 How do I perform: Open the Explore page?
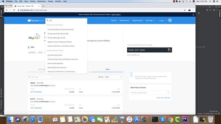pos(114,20)
